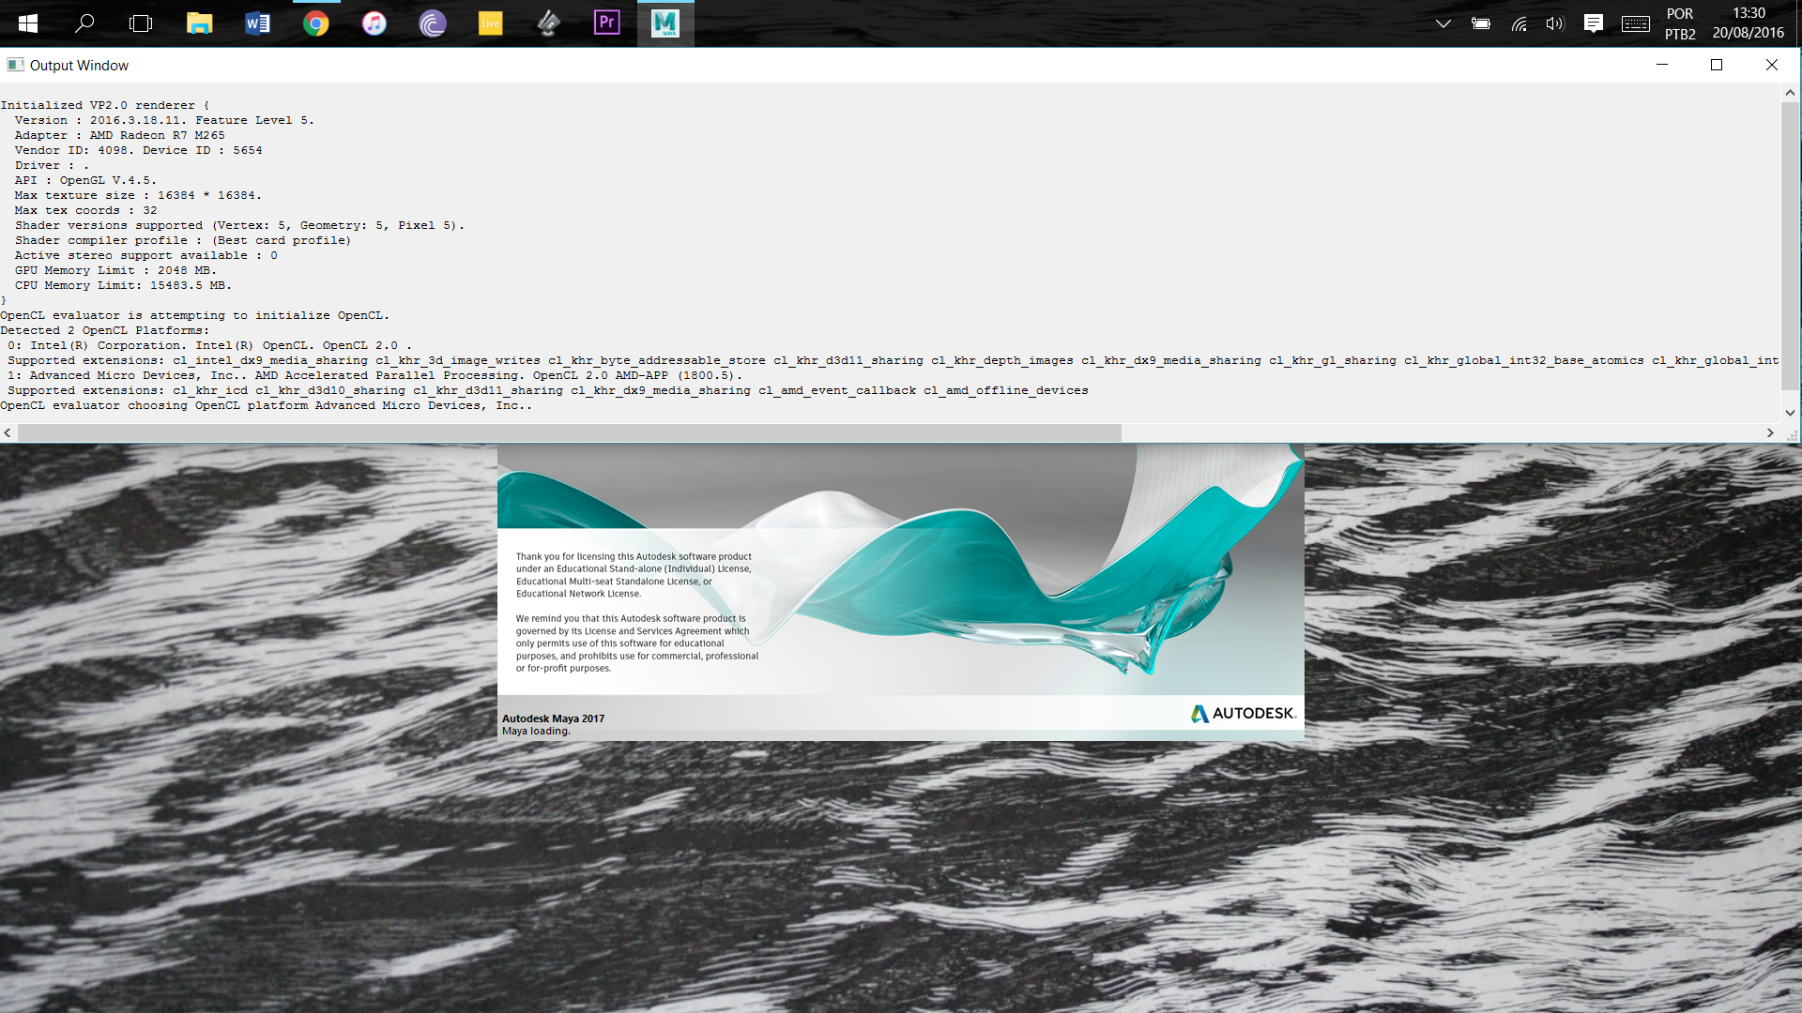Viewport: 1802px width, 1013px height.
Task: Launch File Explorer from the taskbar
Action: tap(199, 23)
